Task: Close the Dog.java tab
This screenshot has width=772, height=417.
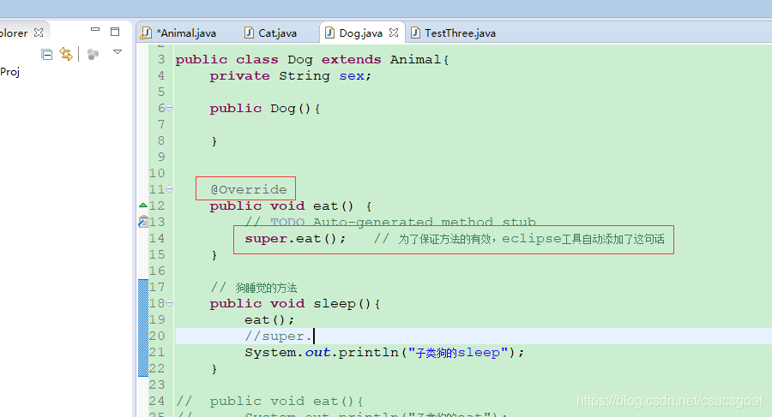Action: (x=394, y=33)
